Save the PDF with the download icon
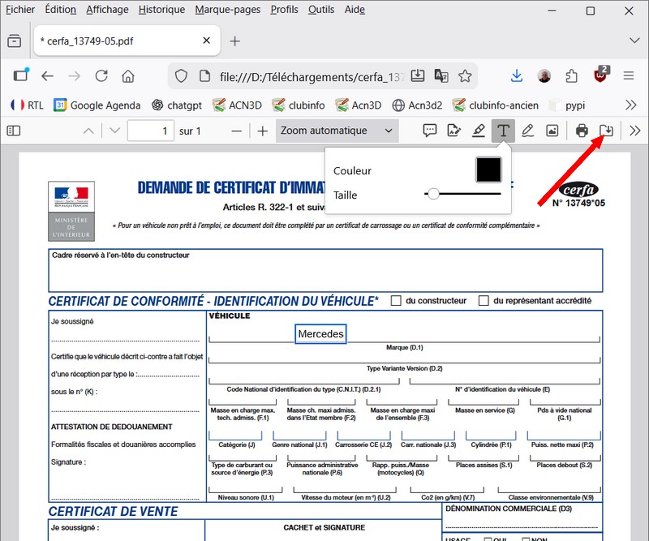Viewport: 649px width, 541px height. pos(606,131)
